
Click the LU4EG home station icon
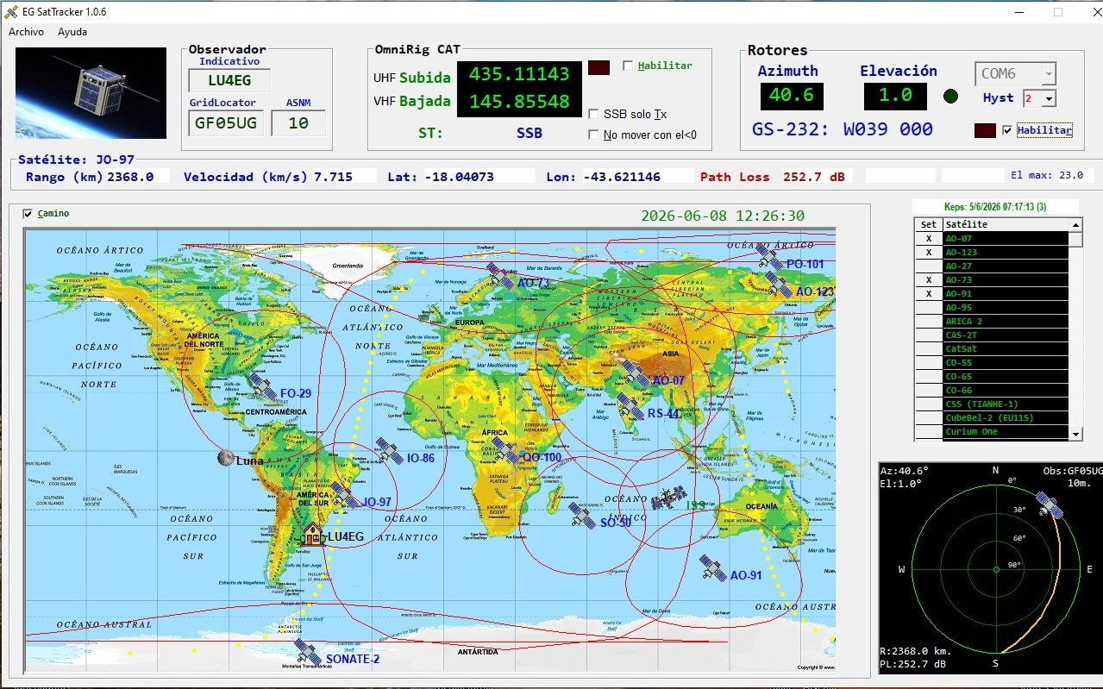click(x=312, y=535)
